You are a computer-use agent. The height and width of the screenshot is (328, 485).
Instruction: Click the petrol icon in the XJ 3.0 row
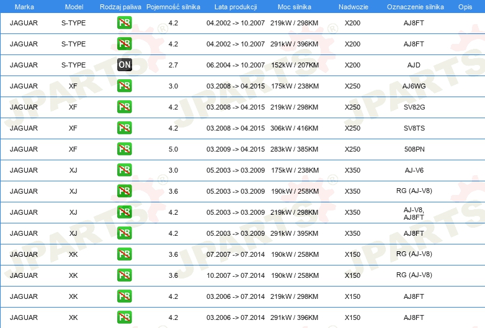[x=124, y=170]
